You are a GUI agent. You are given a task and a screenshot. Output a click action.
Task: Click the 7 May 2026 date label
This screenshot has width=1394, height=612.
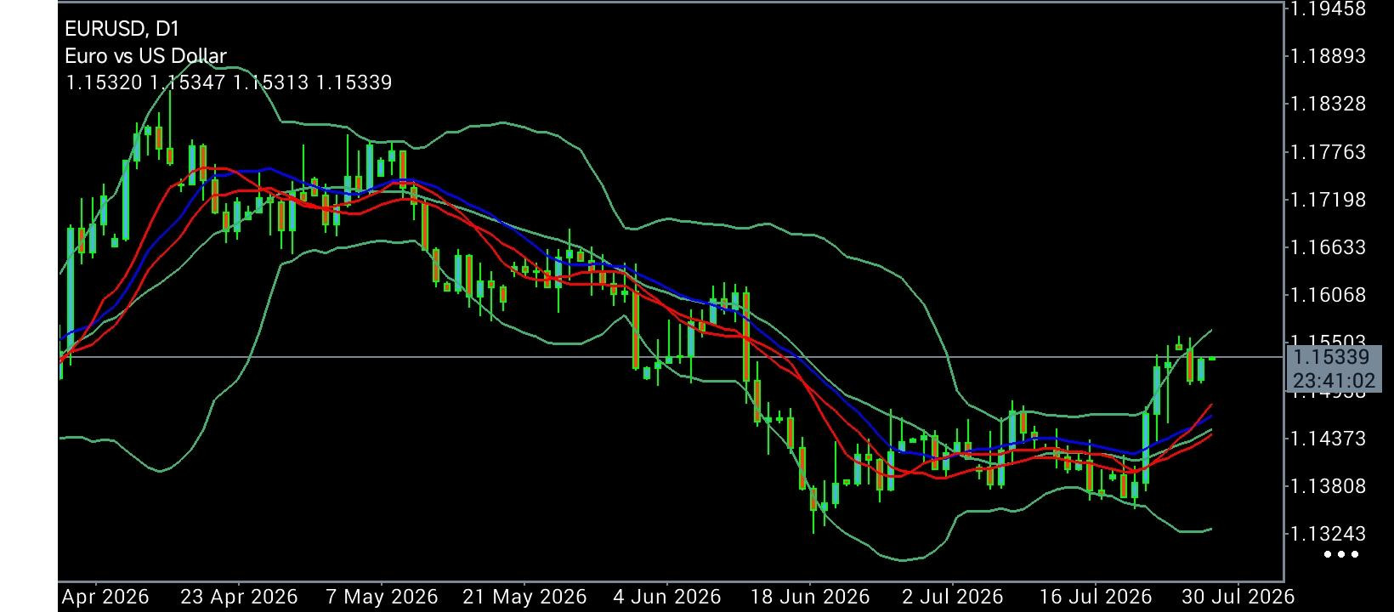click(x=382, y=597)
